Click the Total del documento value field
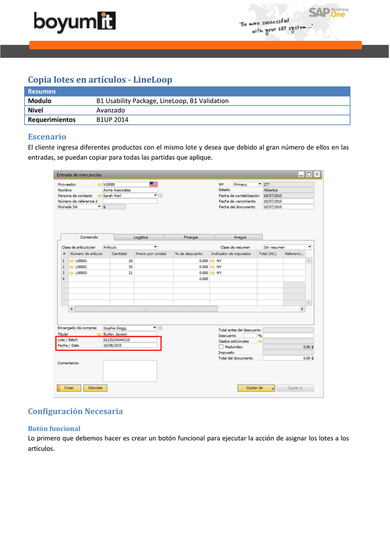Screen dimensions: 390x551 (x=288, y=358)
